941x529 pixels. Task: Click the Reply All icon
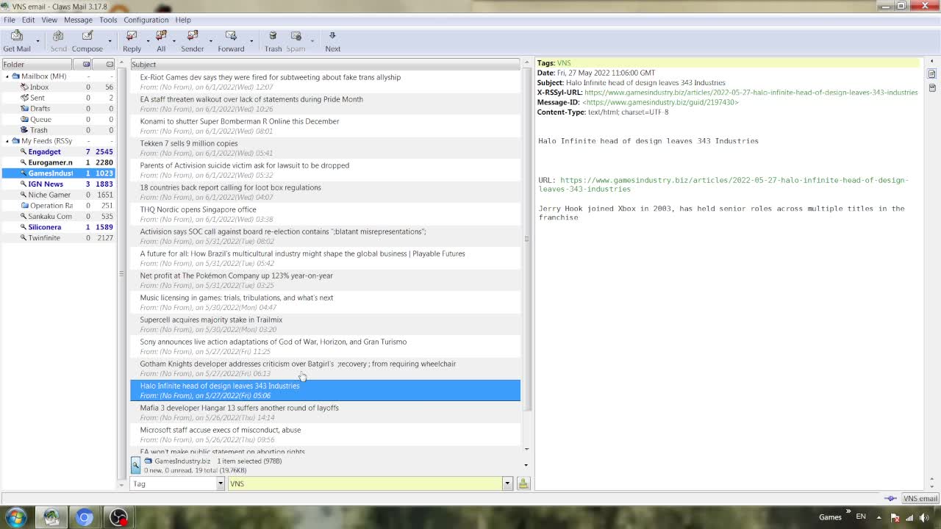point(161,36)
